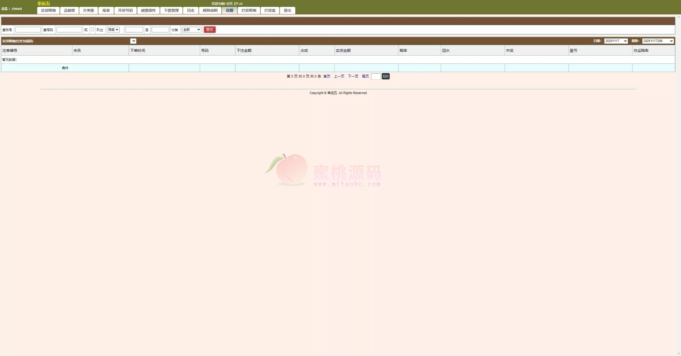The width and height of the screenshot is (681, 356).
Task: Select the 下级管理 tab
Action: [x=171, y=10]
